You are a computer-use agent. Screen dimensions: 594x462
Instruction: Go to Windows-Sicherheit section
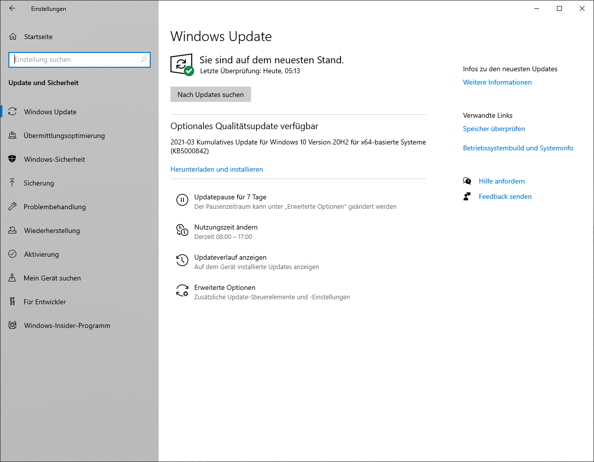point(80,159)
